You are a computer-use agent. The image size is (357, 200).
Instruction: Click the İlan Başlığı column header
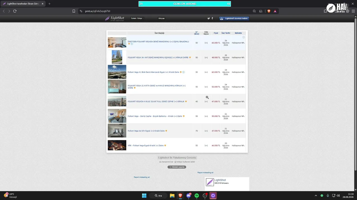coord(160,33)
